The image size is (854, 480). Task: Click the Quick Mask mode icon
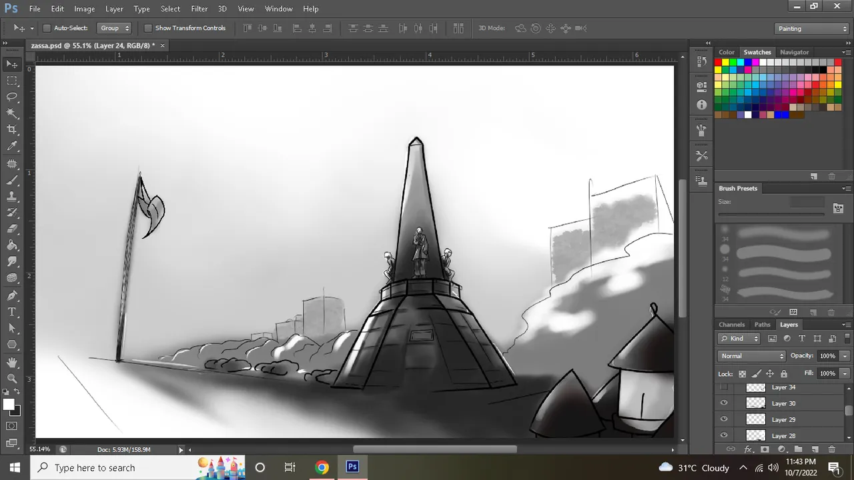12,426
